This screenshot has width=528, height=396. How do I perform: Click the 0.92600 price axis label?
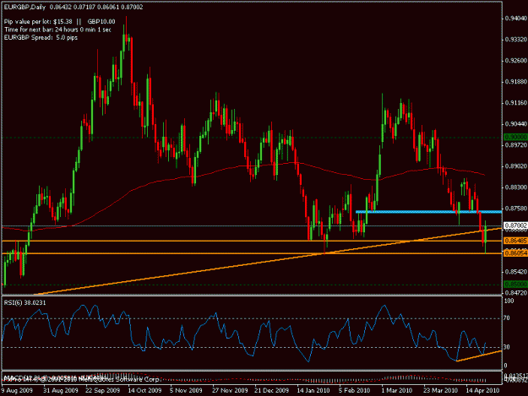click(x=515, y=61)
